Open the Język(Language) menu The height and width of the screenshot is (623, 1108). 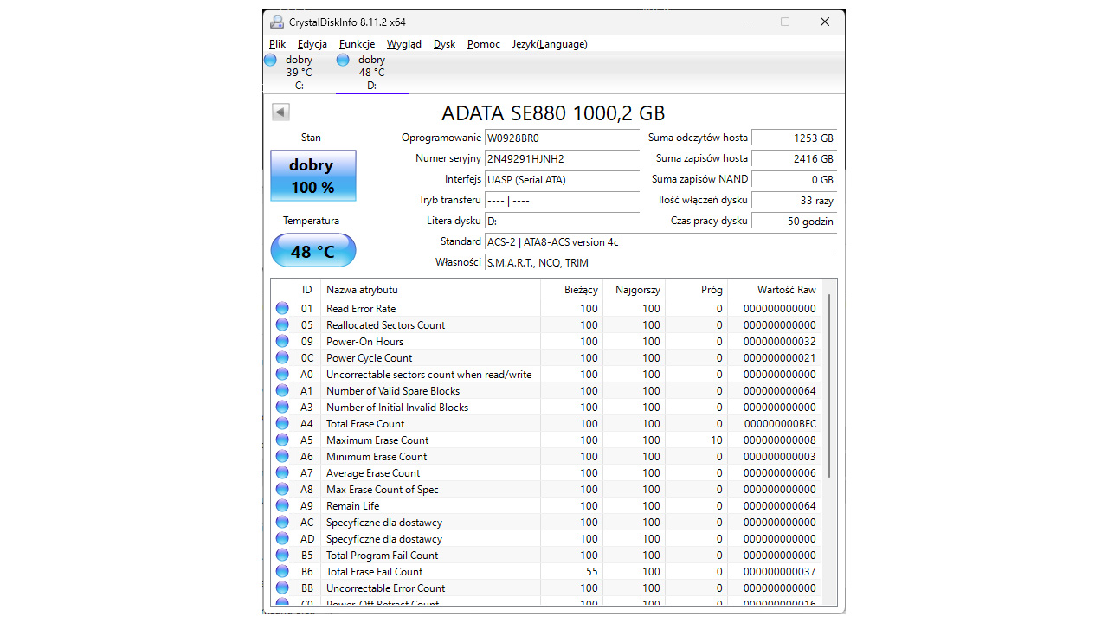coord(550,44)
